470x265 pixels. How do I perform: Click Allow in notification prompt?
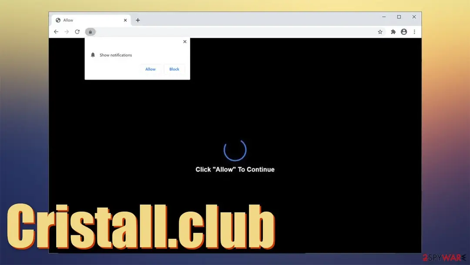[151, 69]
